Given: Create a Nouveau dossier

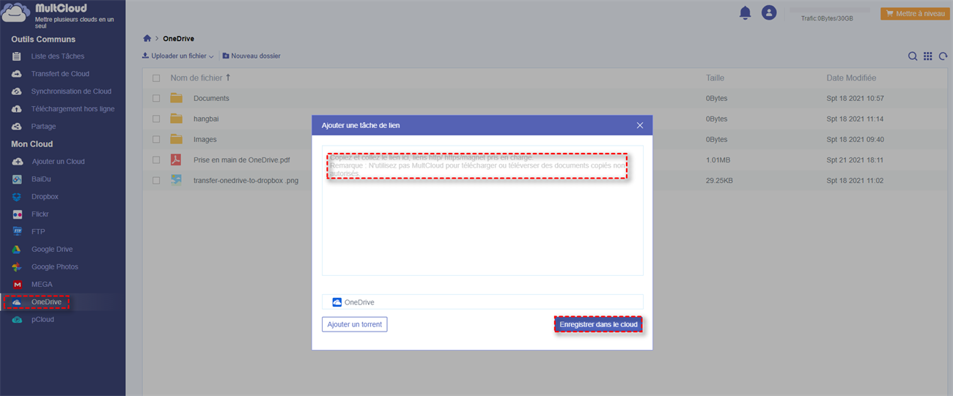Looking at the screenshot, I should pos(251,56).
